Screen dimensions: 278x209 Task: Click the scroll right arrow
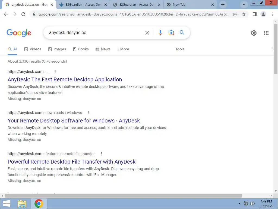271,196
